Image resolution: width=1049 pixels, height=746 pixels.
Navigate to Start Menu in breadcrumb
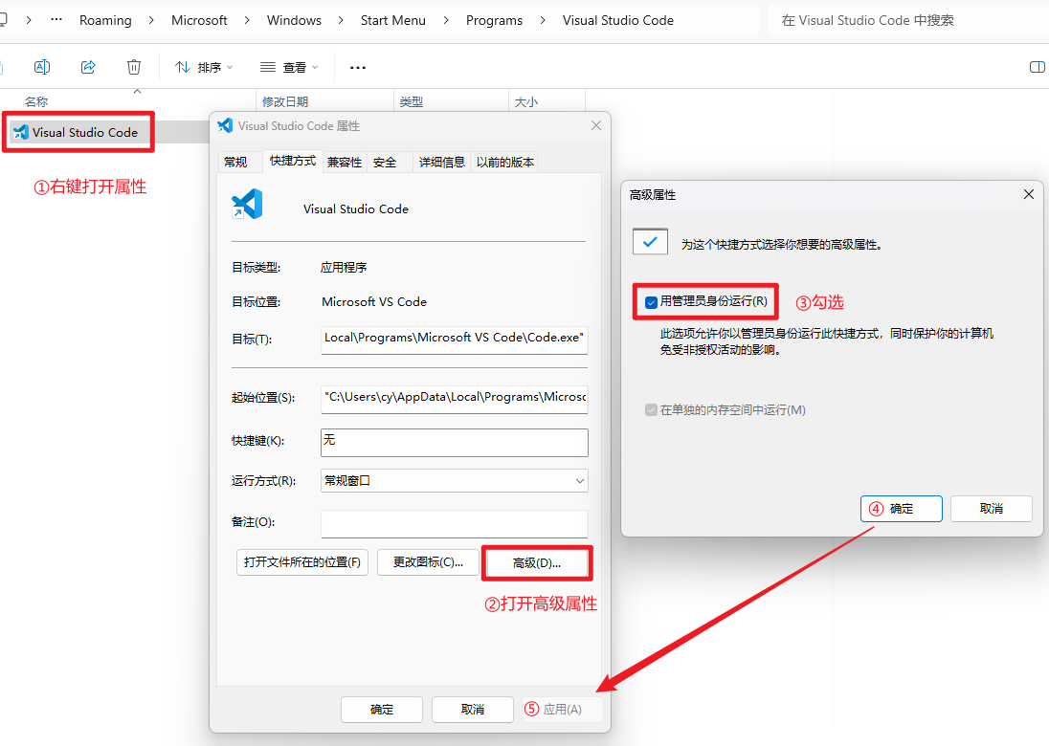click(x=393, y=20)
